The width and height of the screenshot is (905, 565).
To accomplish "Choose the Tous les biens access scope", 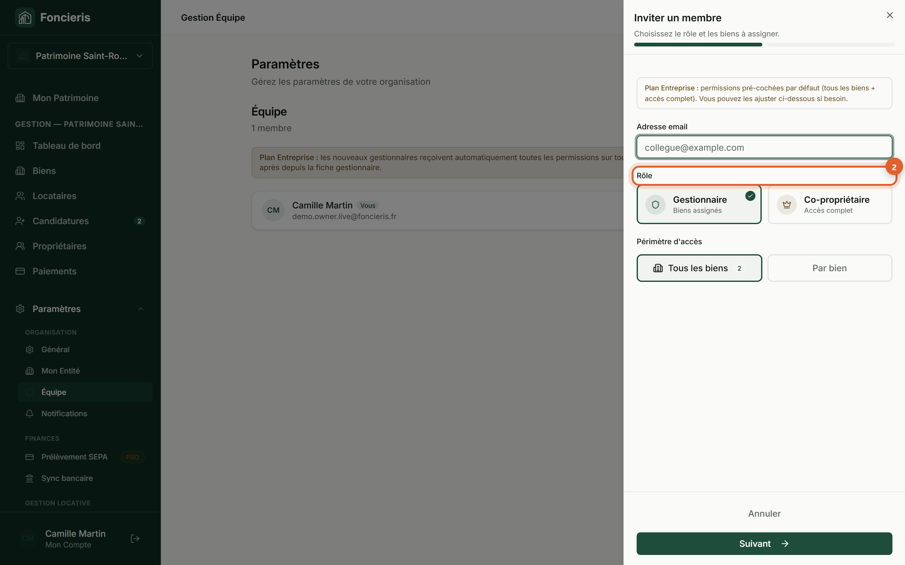I will tap(699, 268).
